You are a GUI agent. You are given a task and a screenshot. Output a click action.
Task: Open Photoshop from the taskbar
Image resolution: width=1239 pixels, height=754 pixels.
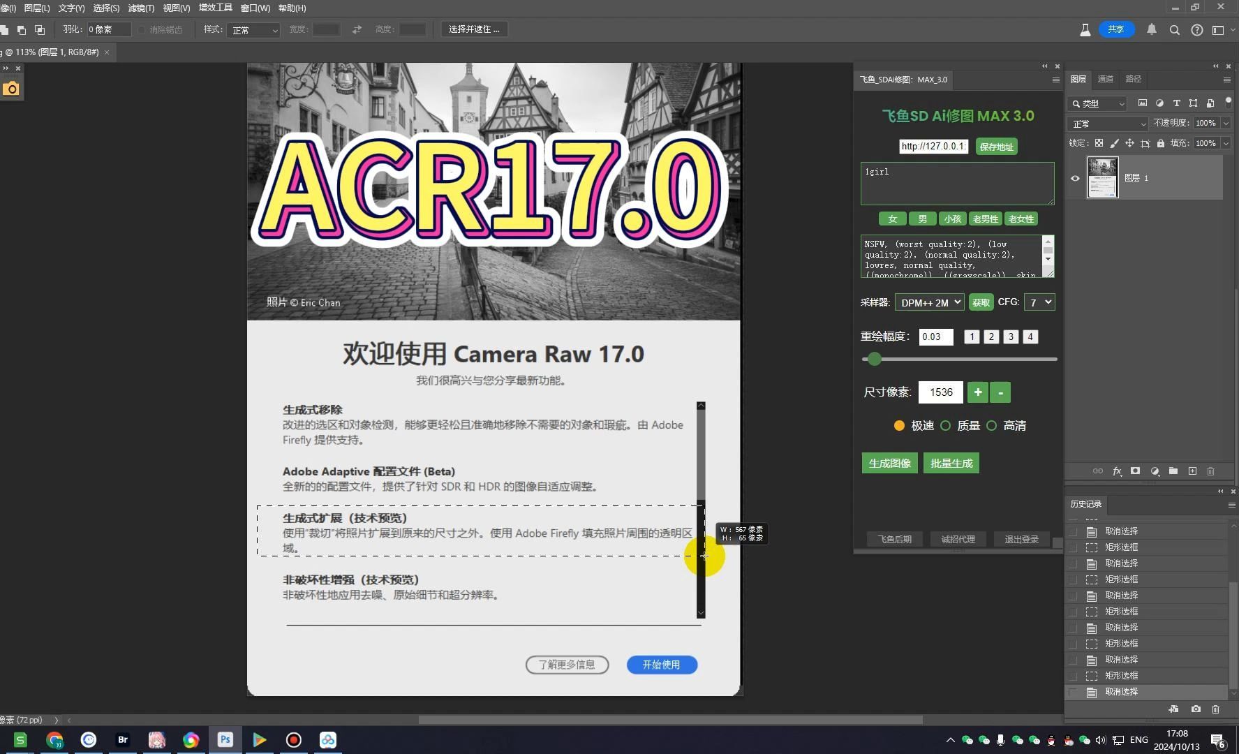click(225, 739)
